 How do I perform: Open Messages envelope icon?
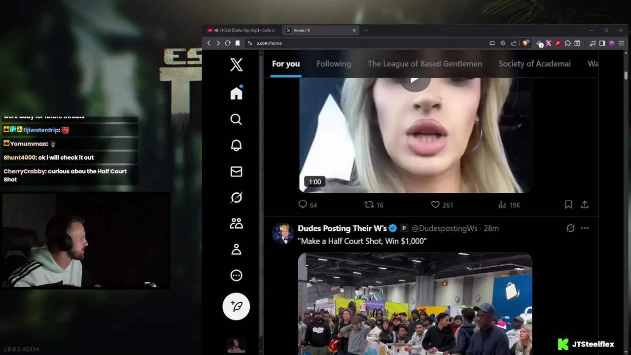click(236, 172)
